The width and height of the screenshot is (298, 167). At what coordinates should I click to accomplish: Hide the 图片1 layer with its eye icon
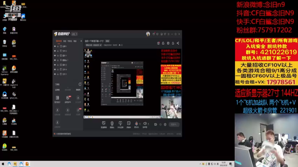pyautogui.click(x=55, y=55)
